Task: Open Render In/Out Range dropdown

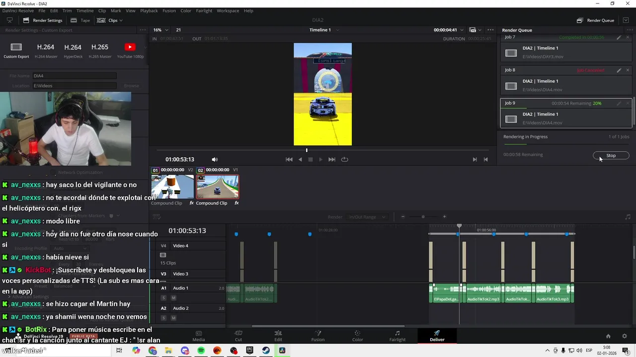Action: tap(367, 217)
